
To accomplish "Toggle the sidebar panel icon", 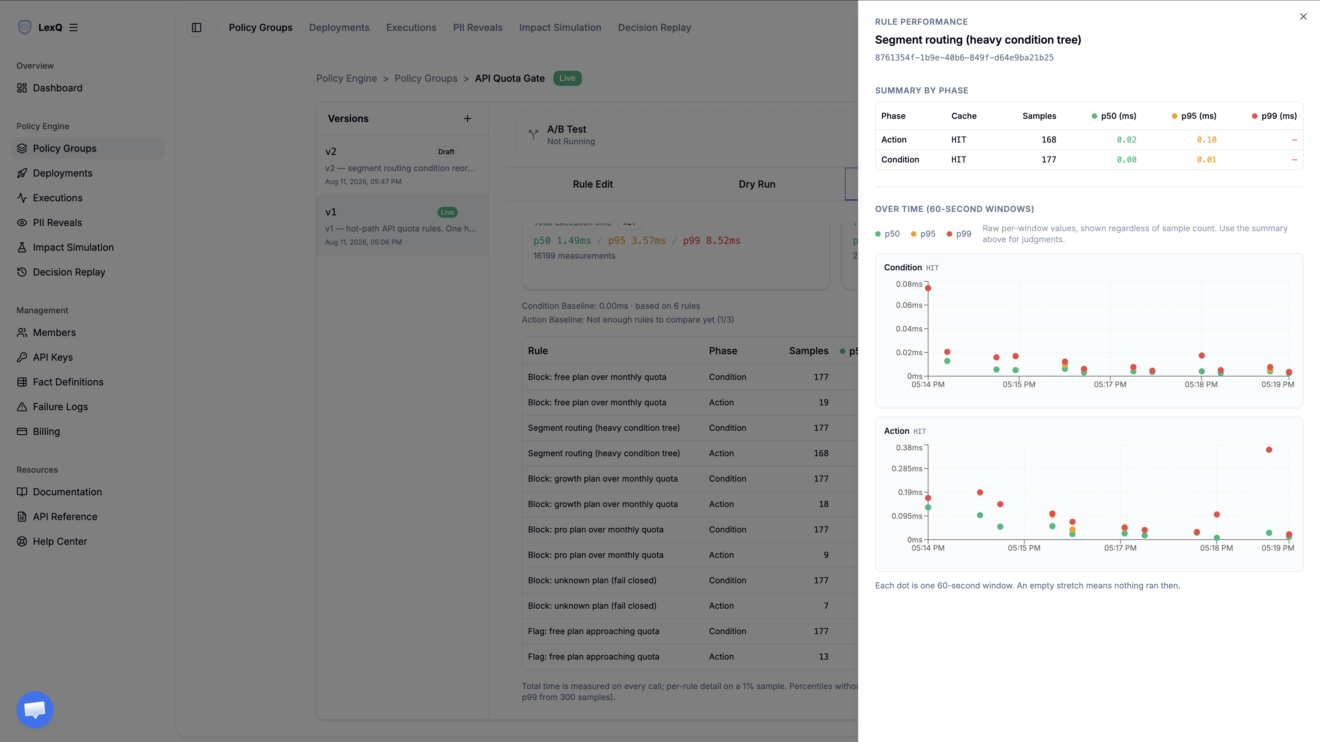I will tap(197, 27).
